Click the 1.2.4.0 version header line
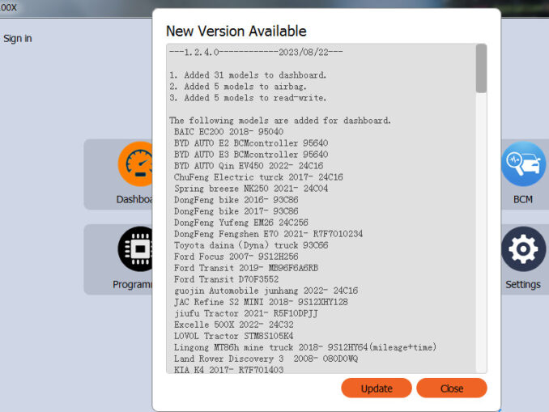549x412 pixels. coord(256,53)
